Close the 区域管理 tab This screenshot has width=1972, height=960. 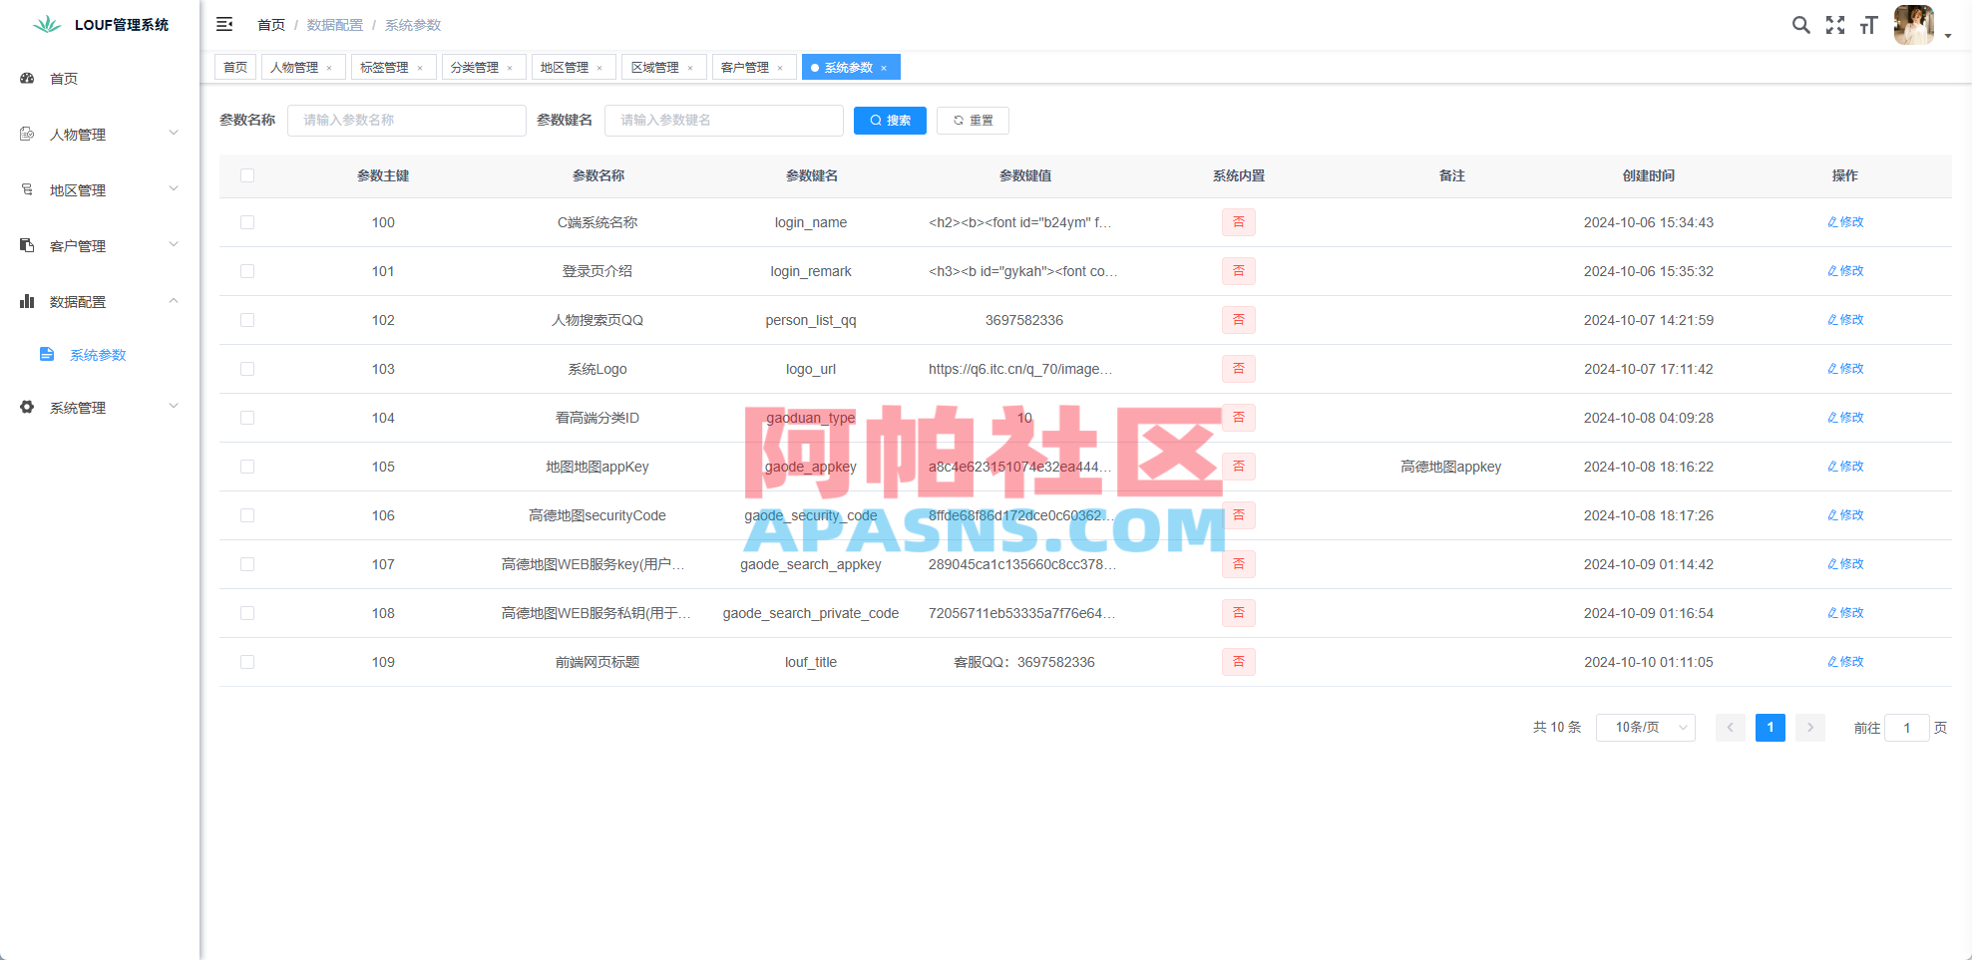[690, 68]
